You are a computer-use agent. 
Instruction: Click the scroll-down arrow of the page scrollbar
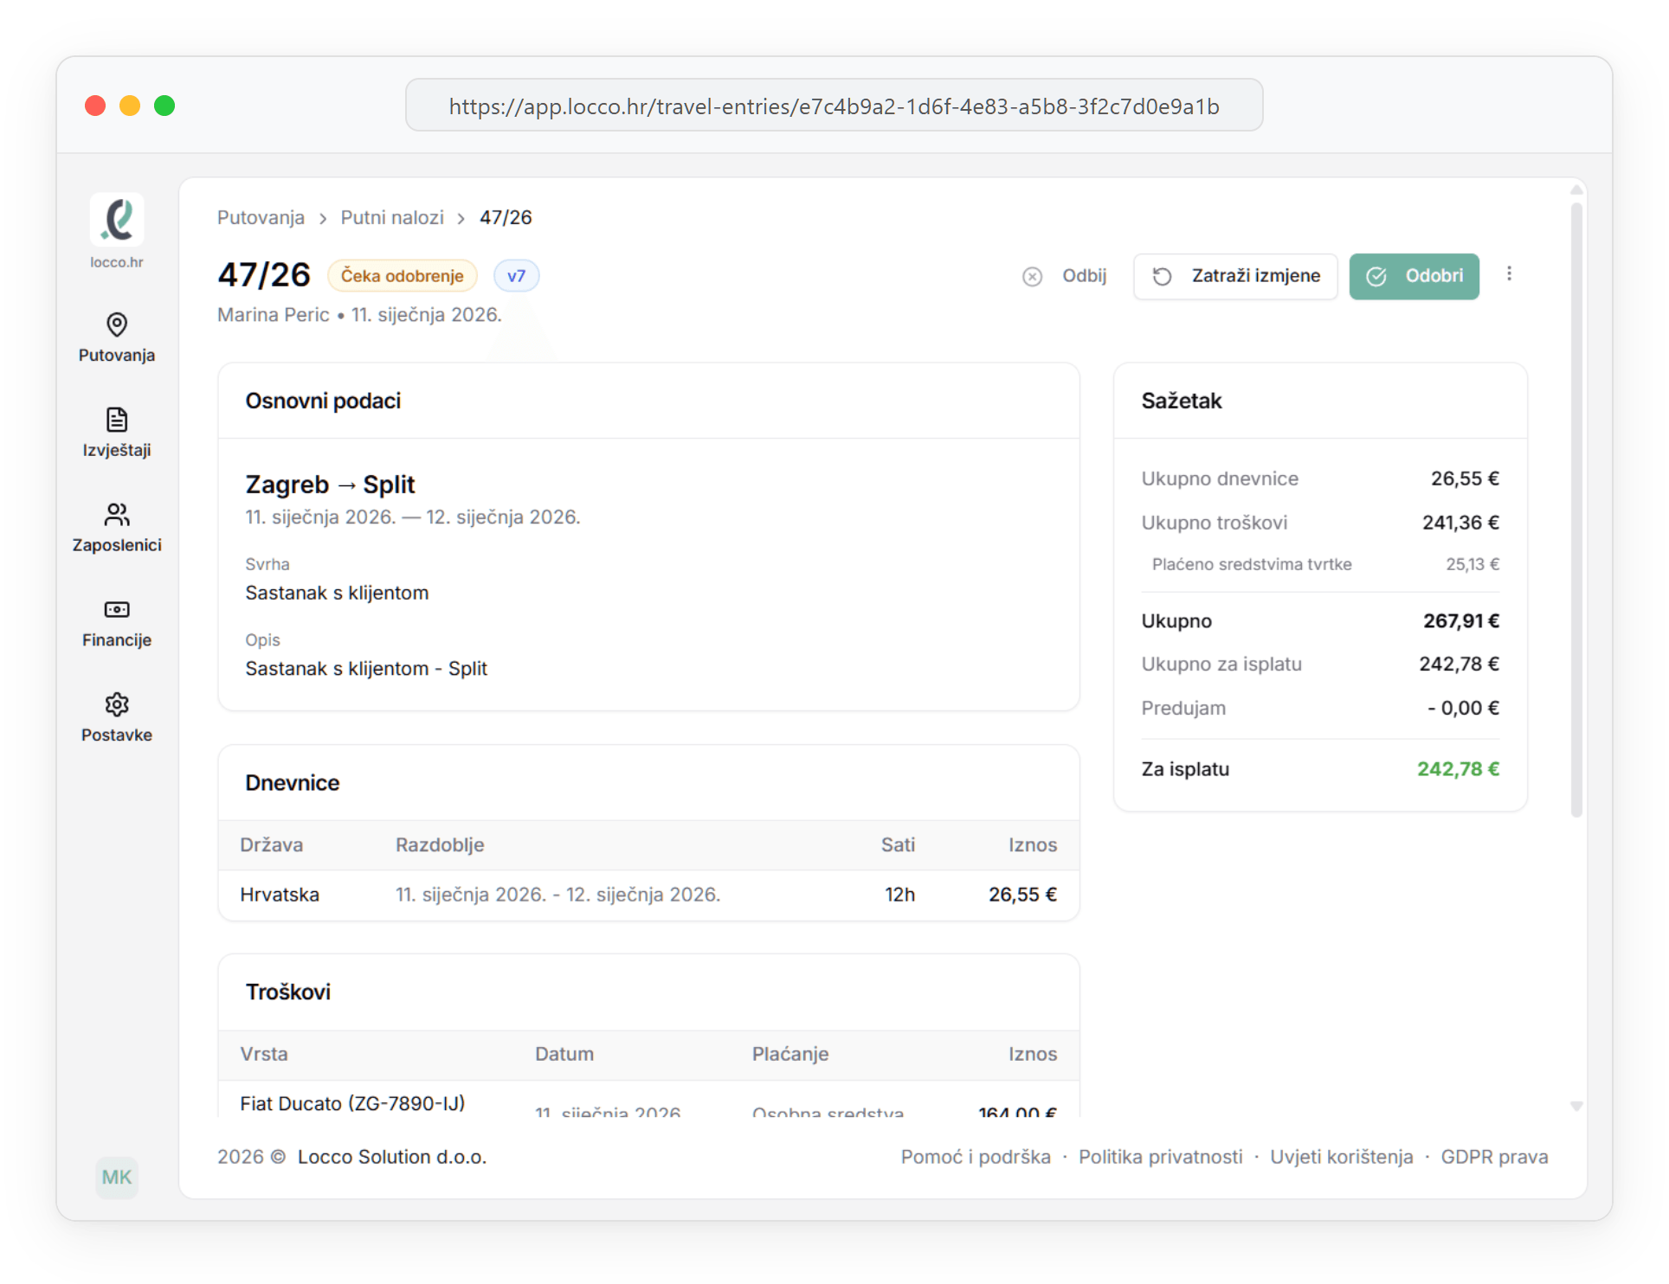pos(1576,1107)
